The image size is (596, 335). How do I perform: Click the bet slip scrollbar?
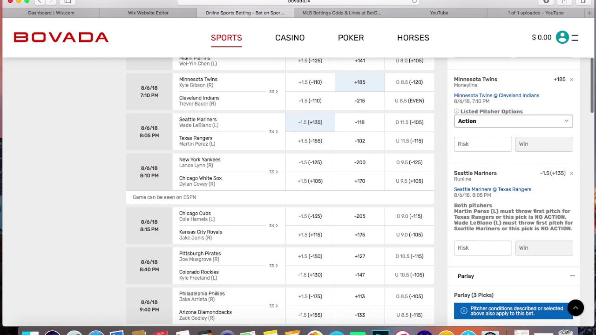click(x=592, y=86)
